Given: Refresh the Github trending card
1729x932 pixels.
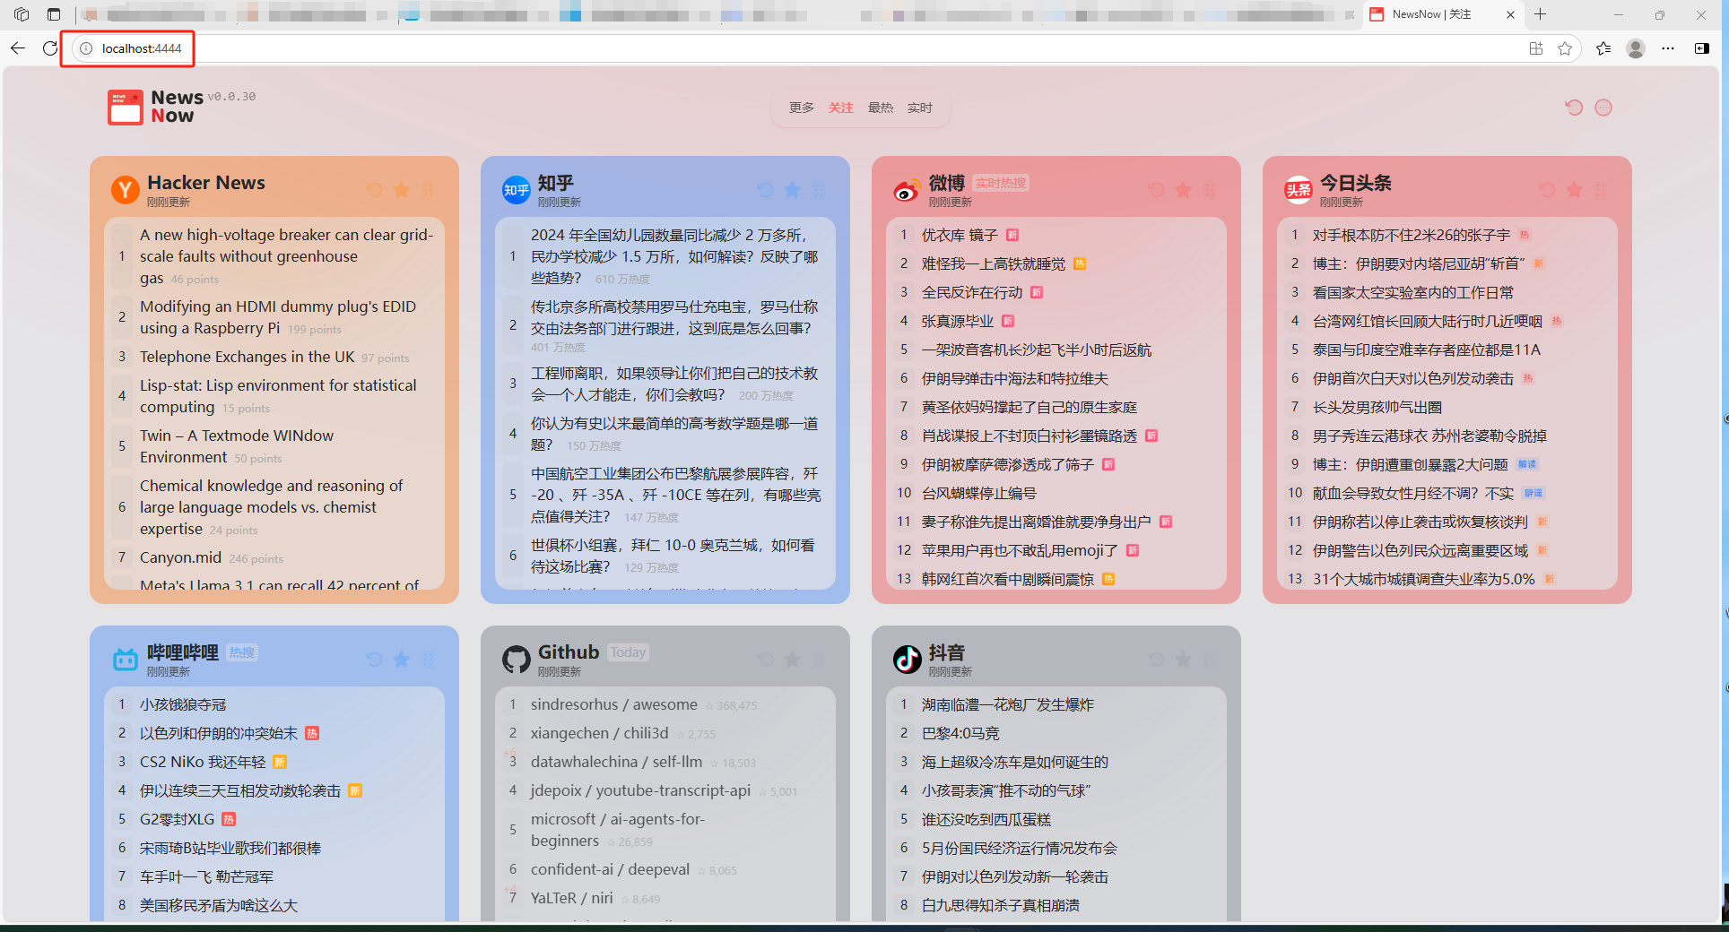Looking at the screenshot, I should [763, 660].
